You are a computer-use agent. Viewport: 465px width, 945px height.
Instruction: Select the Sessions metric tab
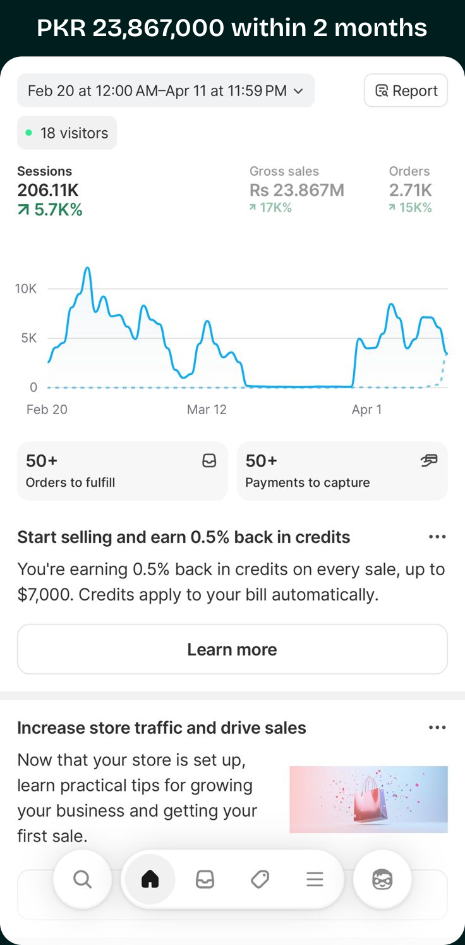coord(50,190)
